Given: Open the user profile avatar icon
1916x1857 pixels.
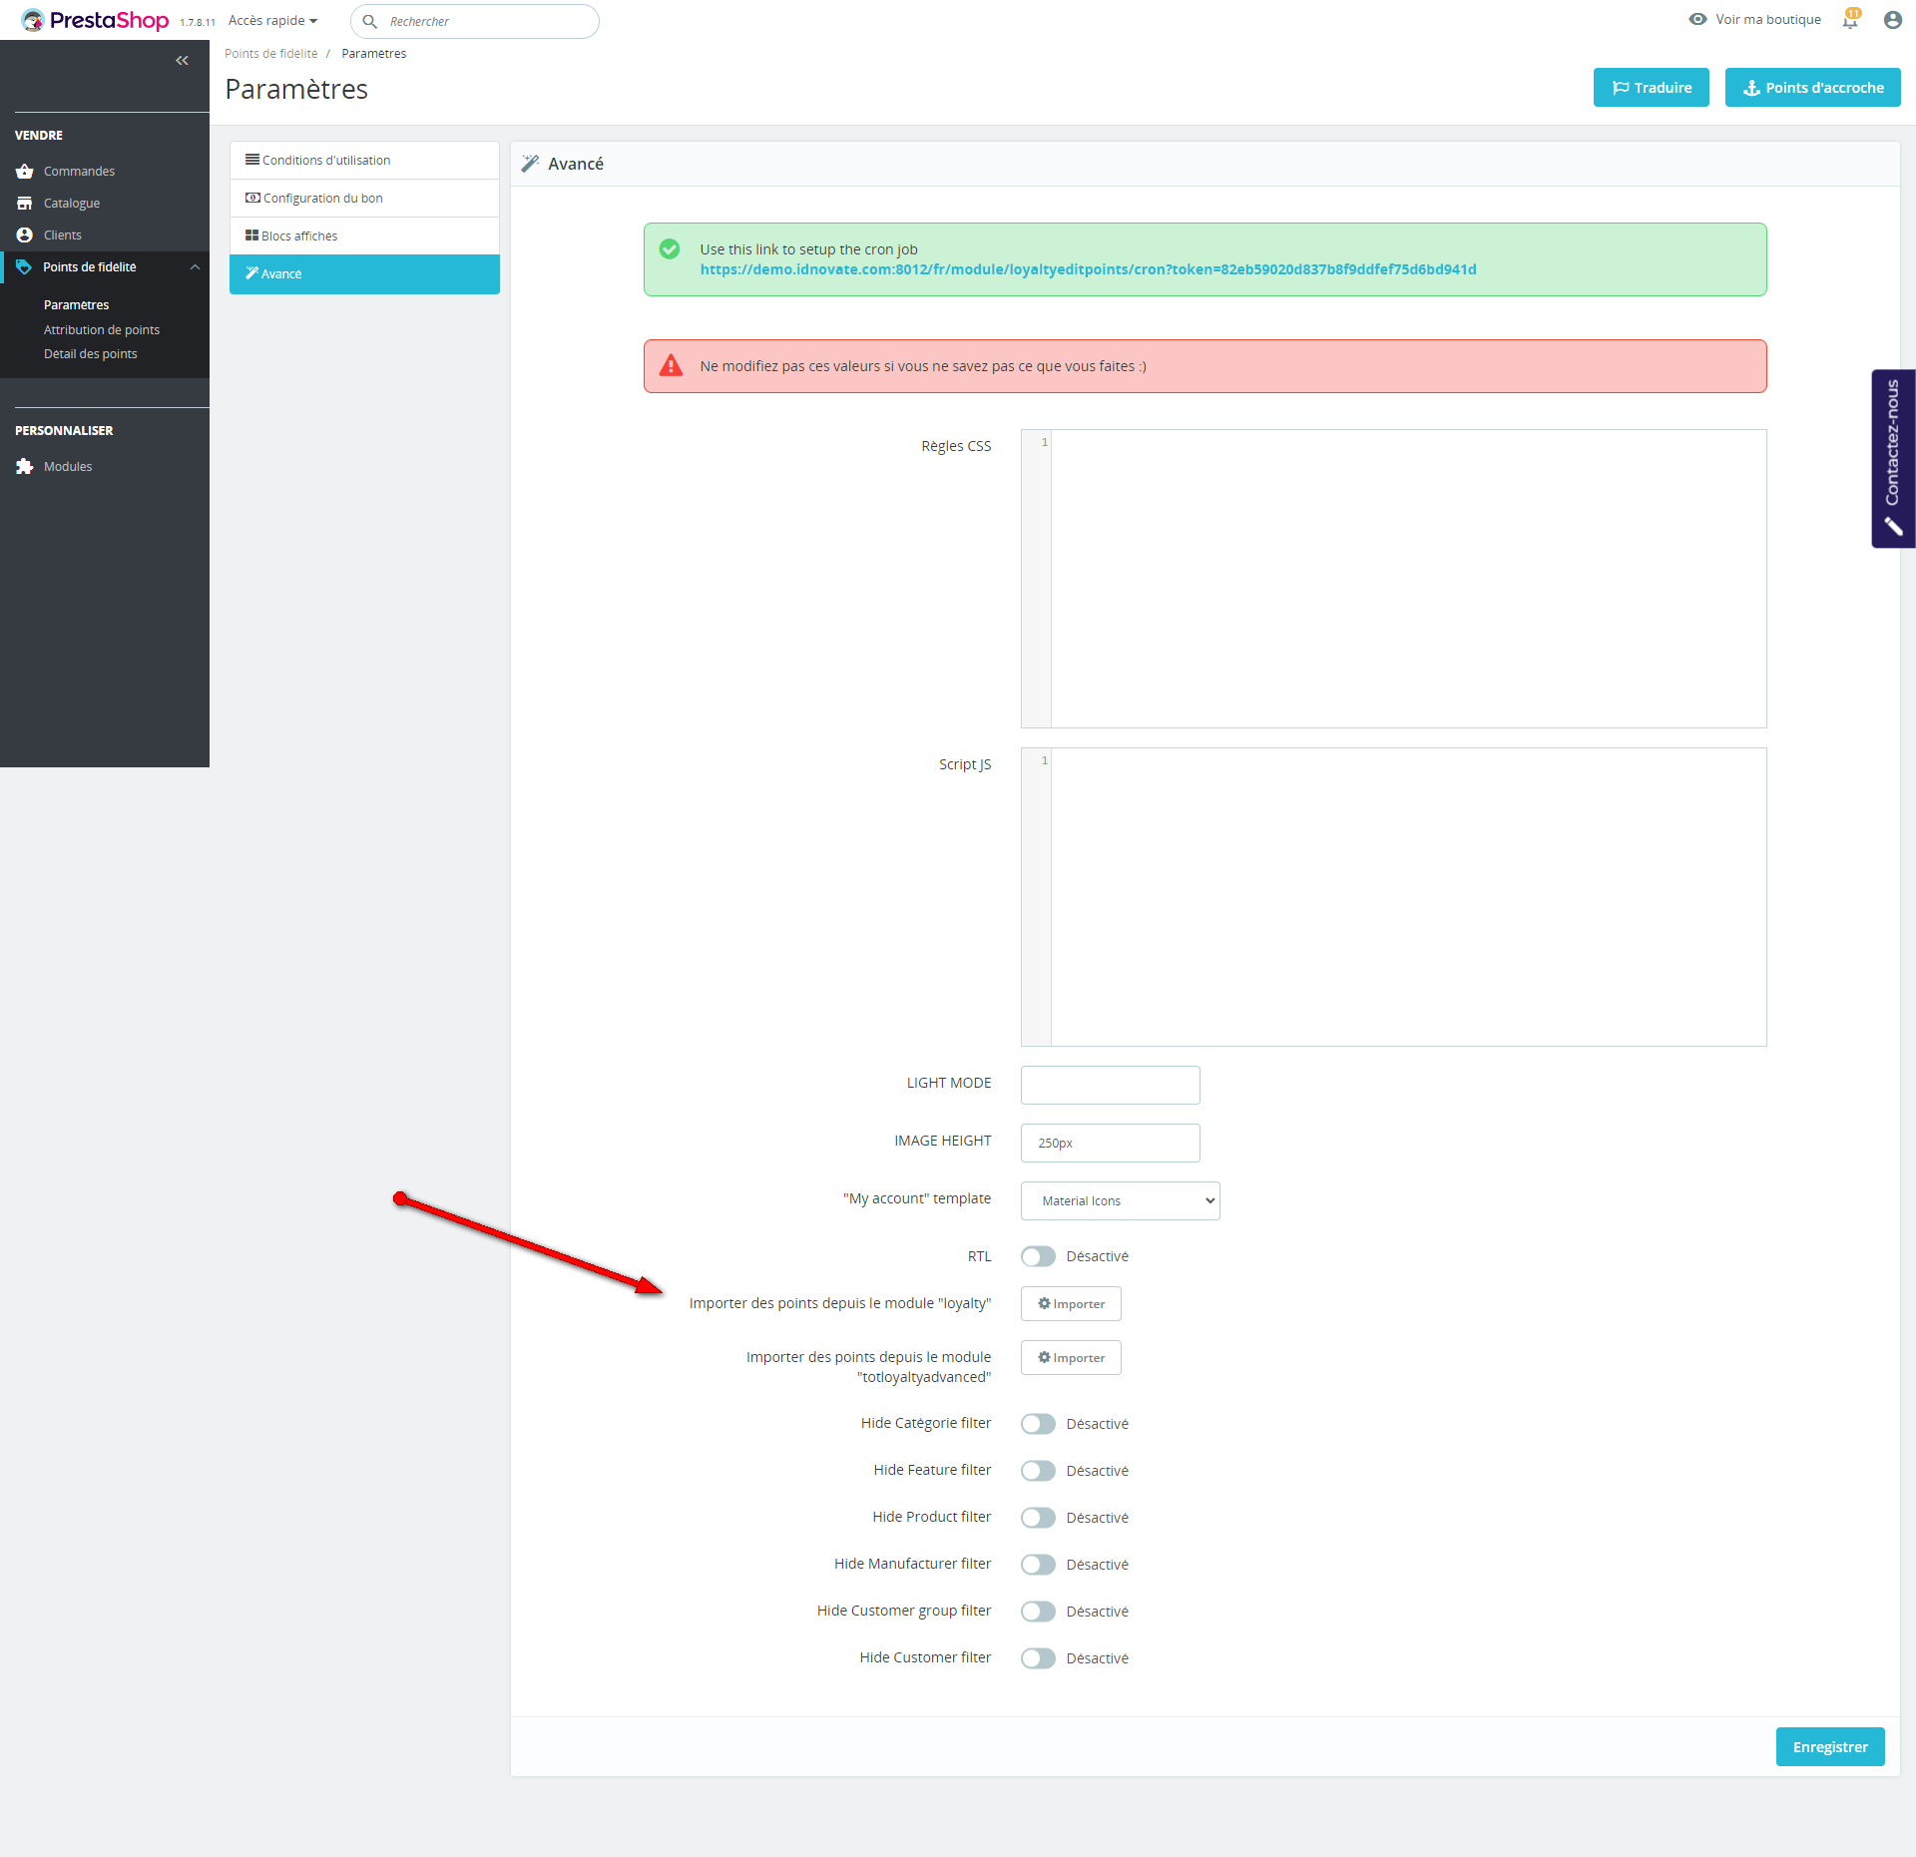Looking at the screenshot, I should point(1892,20).
